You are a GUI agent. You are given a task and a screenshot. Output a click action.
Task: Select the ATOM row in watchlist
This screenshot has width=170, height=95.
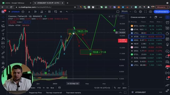[x=146, y=36]
